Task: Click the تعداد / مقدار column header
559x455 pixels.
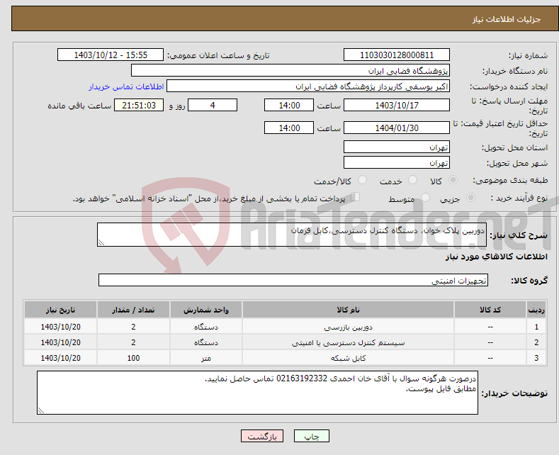Action: click(x=133, y=310)
